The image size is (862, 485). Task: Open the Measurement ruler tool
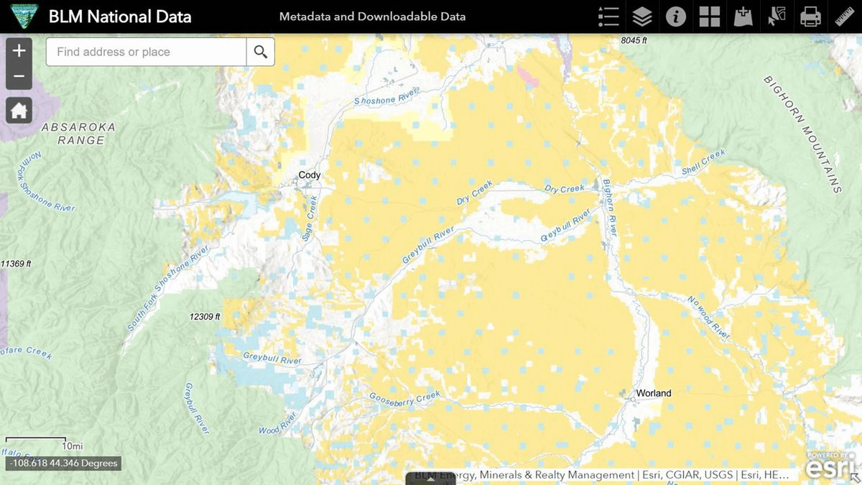845,17
